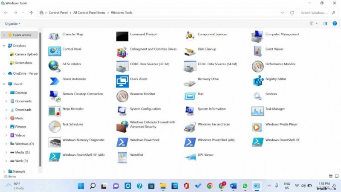Open WhatsApp from the taskbar
Image resolution: width=341 pixels, height=192 pixels.
click(245, 186)
